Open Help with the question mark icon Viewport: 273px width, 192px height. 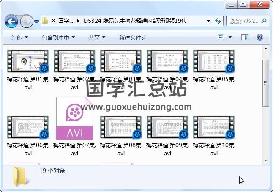(x=260, y=37)
